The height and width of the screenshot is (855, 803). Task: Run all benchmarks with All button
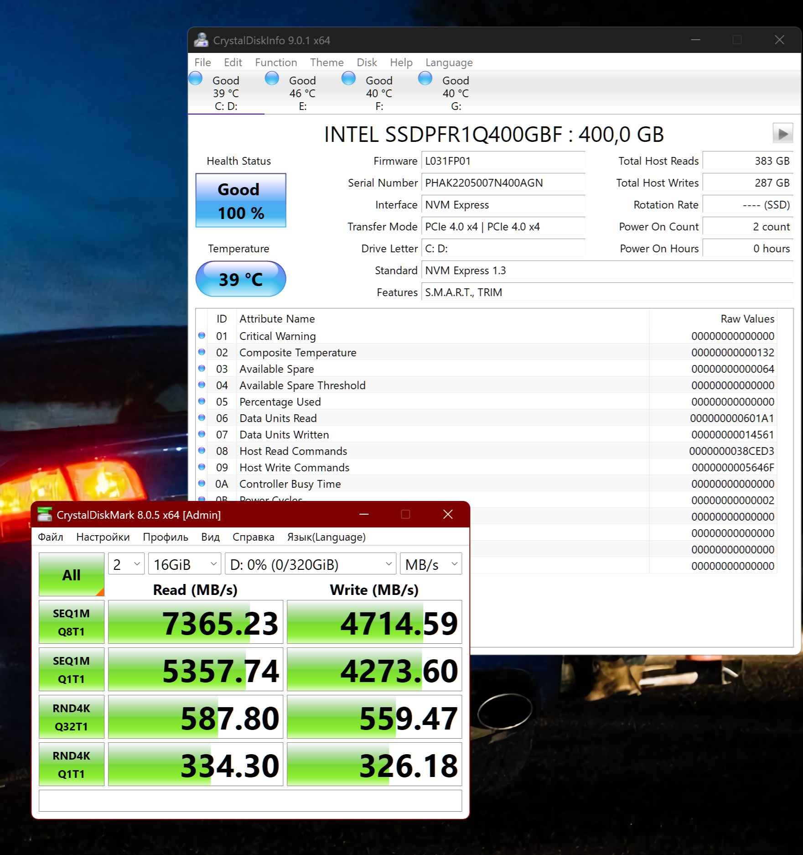(72, 574)
